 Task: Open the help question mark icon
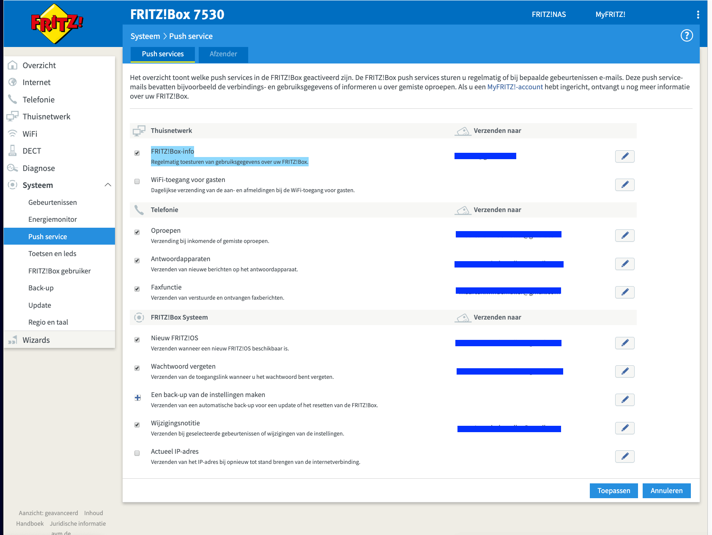pyautogui.click(x=687, y=36)
